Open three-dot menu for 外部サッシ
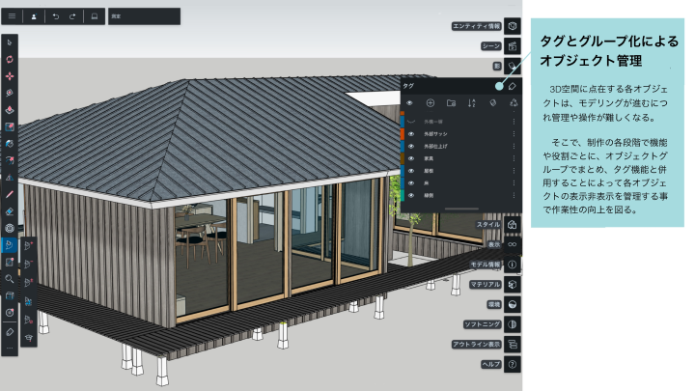Image resolution: width=695 pixels, height=391 pixels. point(514,133)
